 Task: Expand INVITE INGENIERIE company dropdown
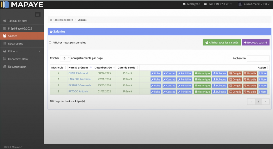[x=218, y=4]
